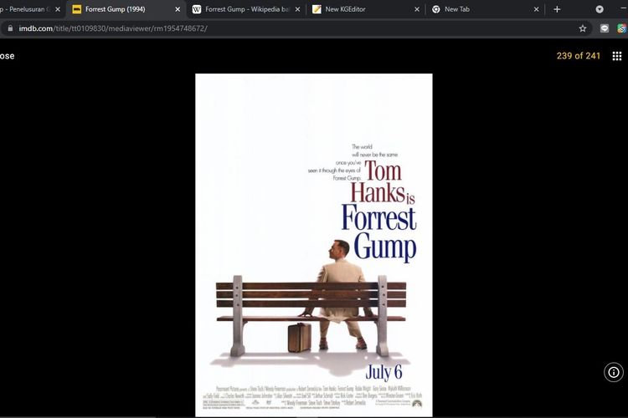Switch to the Penelusuran Google tab

pyautogui.click(x=25, y=9)
